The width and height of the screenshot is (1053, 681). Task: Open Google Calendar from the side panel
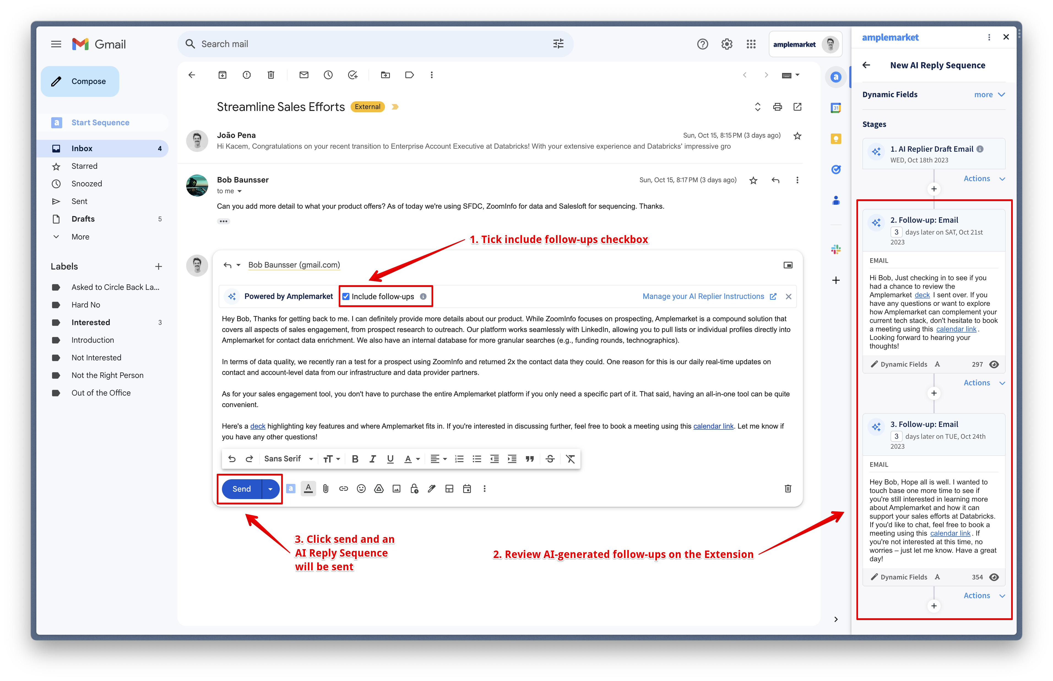click(836, 108)
